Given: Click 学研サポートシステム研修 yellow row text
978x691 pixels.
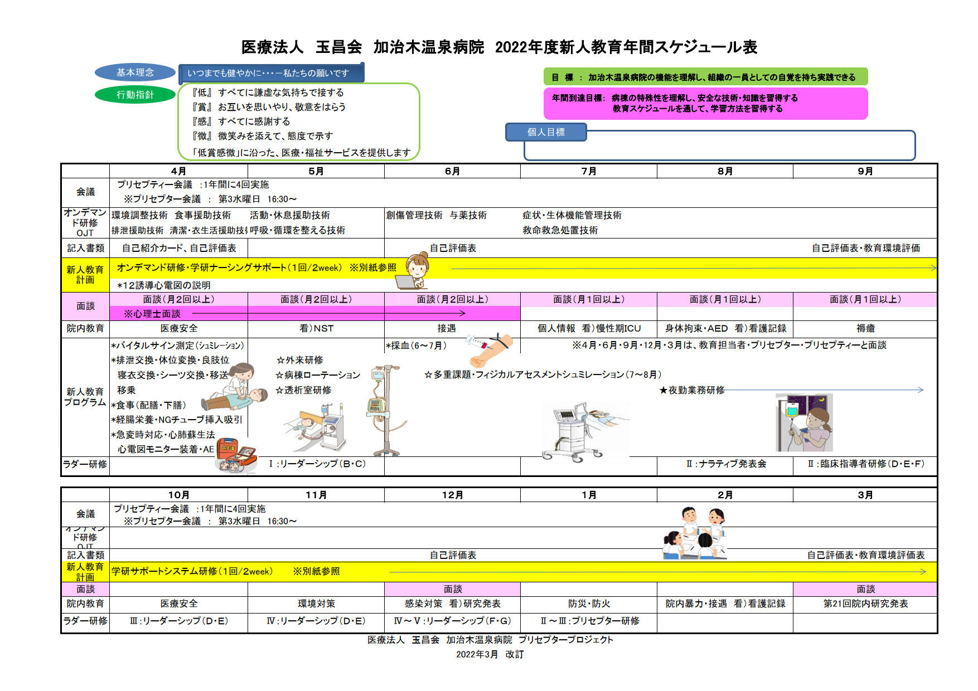Looking at the screenshot, I should 192,571.
